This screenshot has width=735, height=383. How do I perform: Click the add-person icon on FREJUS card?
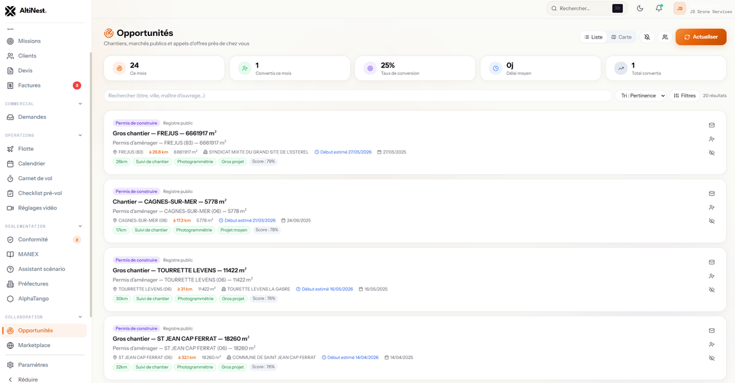click(712, 139)
